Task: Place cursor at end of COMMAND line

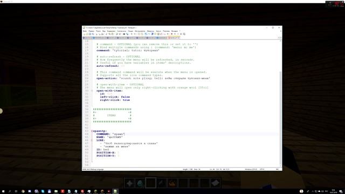Action: (x=125, y=134)
